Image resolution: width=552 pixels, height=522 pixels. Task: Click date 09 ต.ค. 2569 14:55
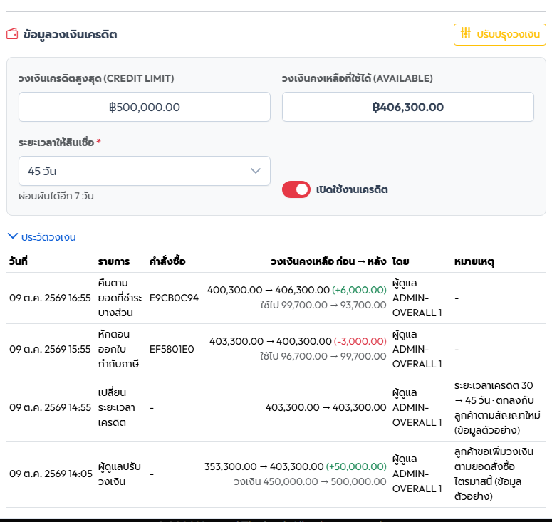tap(50, 407)
